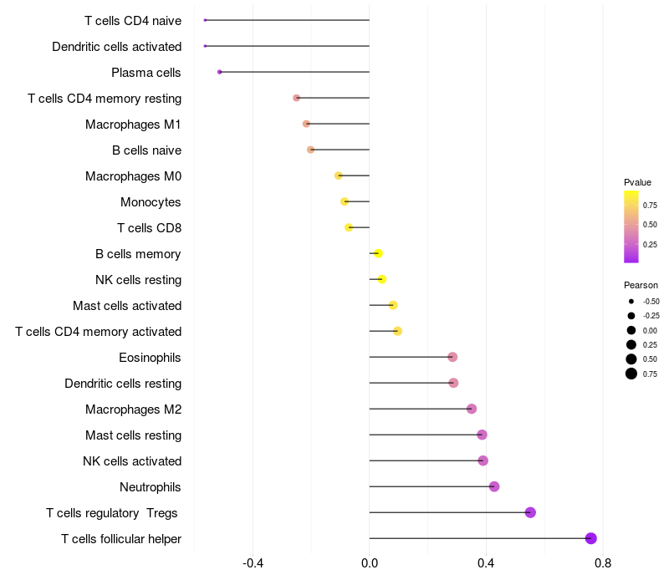Click the Pearson legend title
The height and width of the screenshot is (585, 669).
pyautogui.click(x=641, y=285)
